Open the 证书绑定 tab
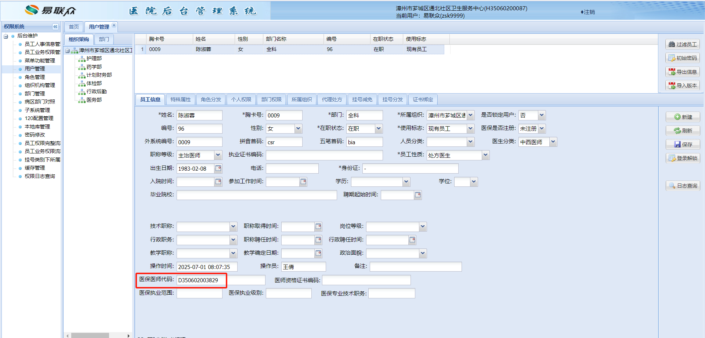This screenshot has height=338, width=705. [x=423, y=99]
